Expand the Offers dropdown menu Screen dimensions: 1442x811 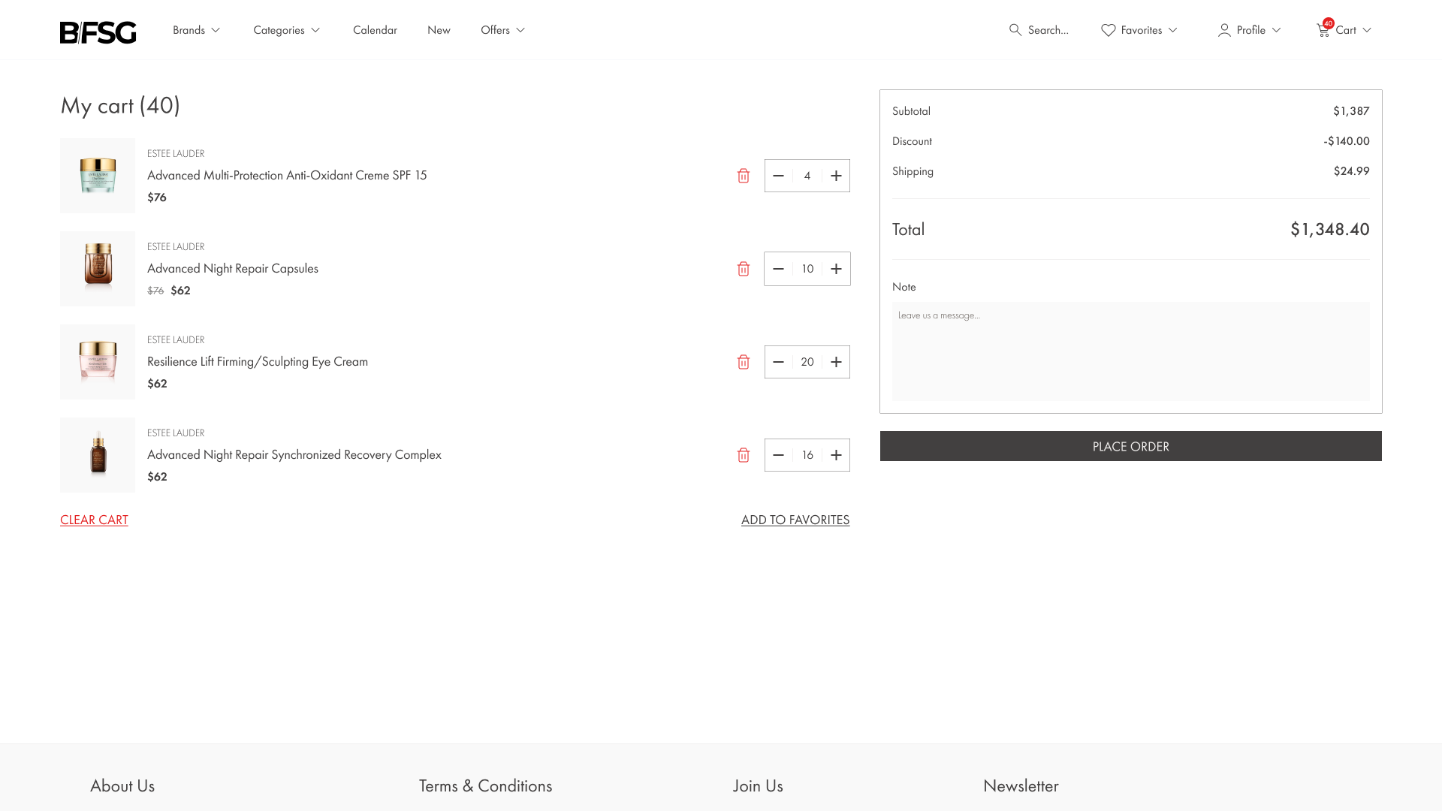tap(503, 30)
